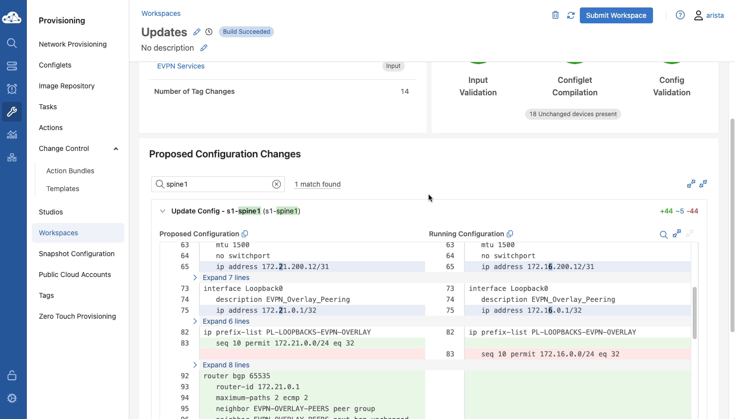Open workspace history clock icon
Image resolution: width=735 pixels, height=419 pixels.
[x=209, y=32]
